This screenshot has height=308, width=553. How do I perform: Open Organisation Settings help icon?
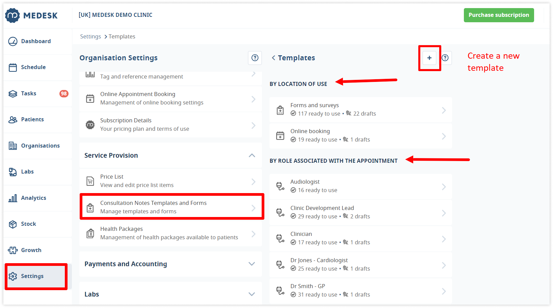[255, 58]
